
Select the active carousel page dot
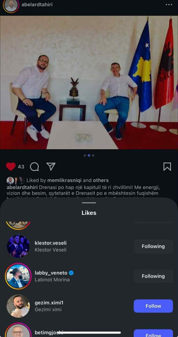click(89, 155)
